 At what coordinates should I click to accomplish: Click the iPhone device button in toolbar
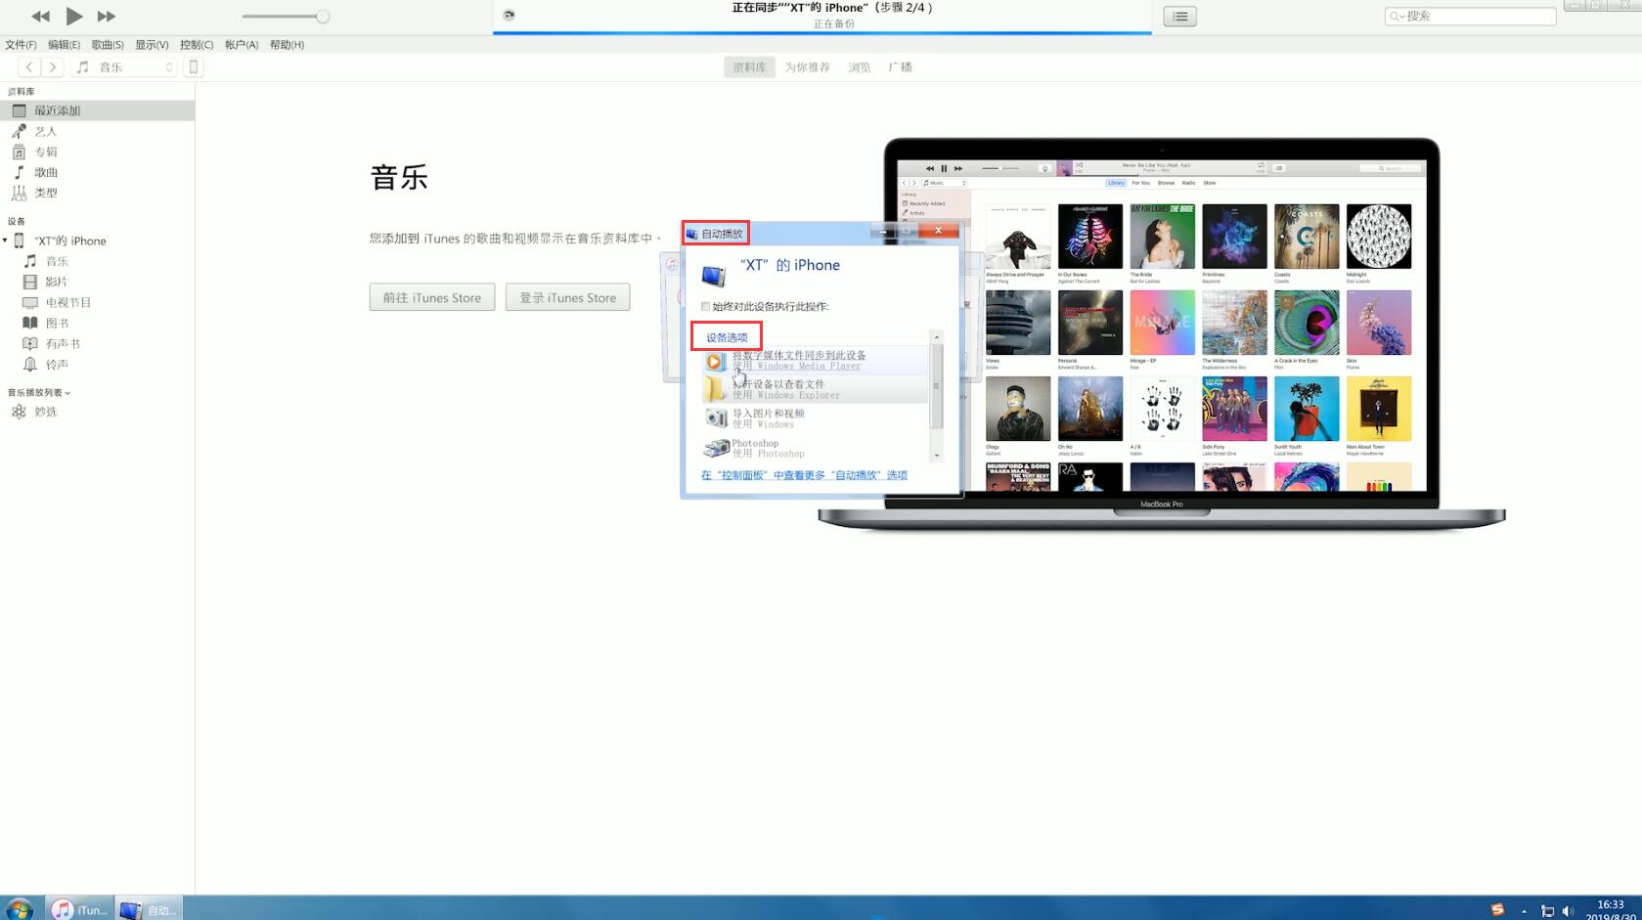pos(194,66)
